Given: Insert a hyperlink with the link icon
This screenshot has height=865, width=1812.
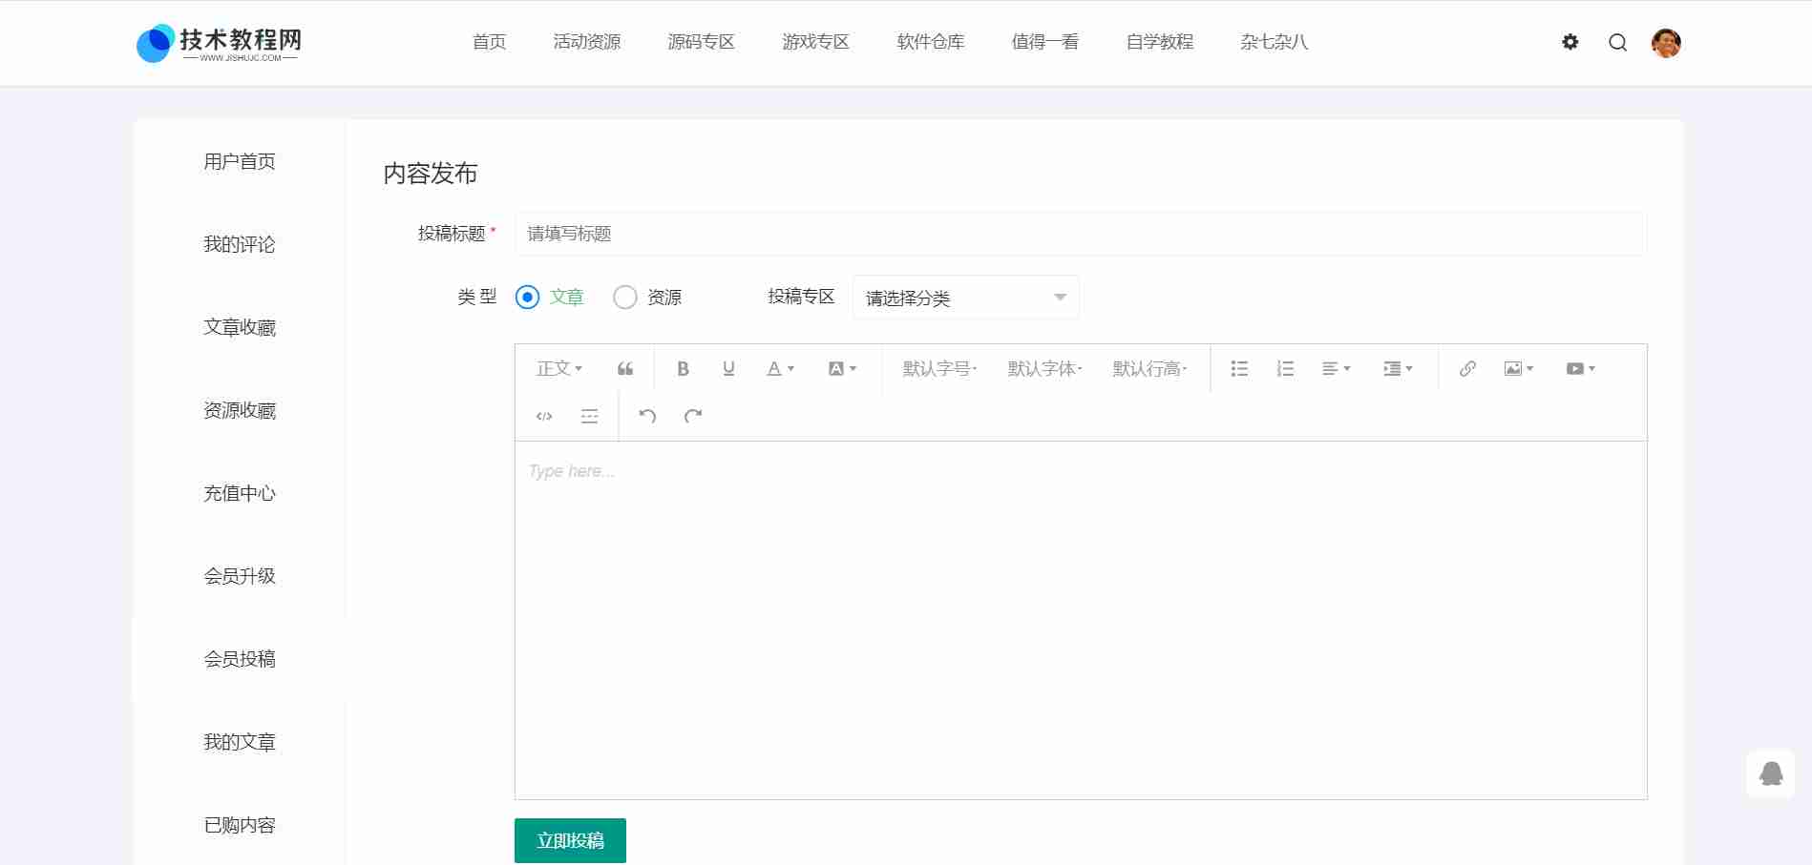Looking at the screenshot, I should coord(1467,369).
